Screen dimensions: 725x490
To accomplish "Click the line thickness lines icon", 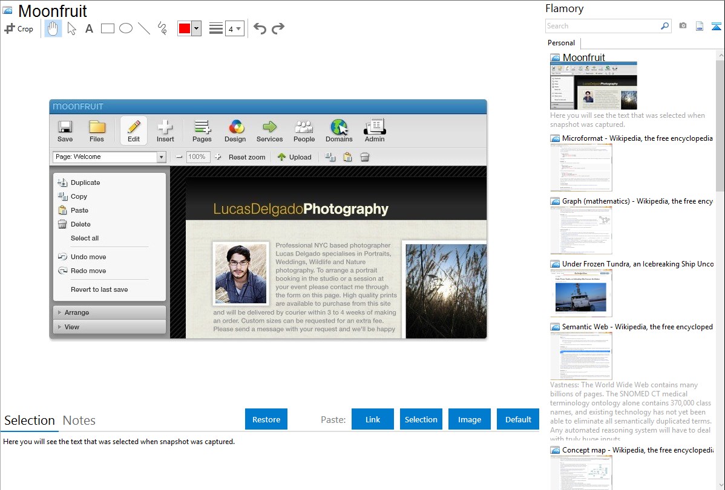I will click(x=215, y=28).
